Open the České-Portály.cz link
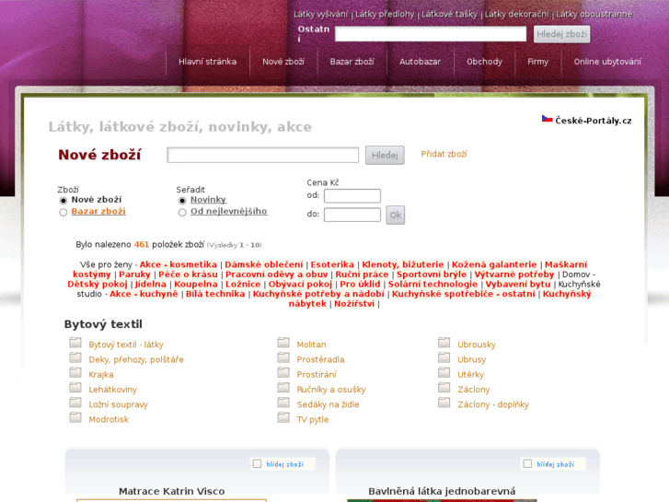 tap(593, 121)
